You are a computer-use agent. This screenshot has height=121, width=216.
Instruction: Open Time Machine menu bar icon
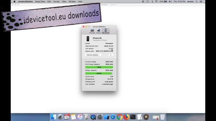pyautogui.click(x=147, y=1)
